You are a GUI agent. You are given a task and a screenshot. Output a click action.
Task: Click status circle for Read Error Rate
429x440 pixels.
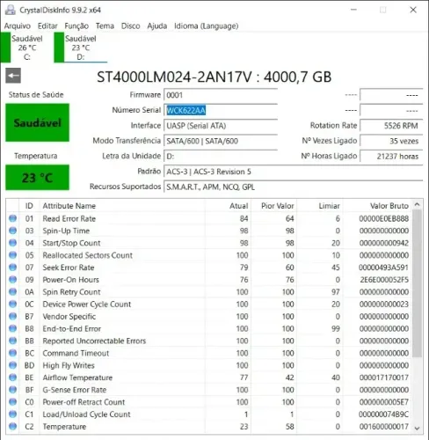point(12,218)
